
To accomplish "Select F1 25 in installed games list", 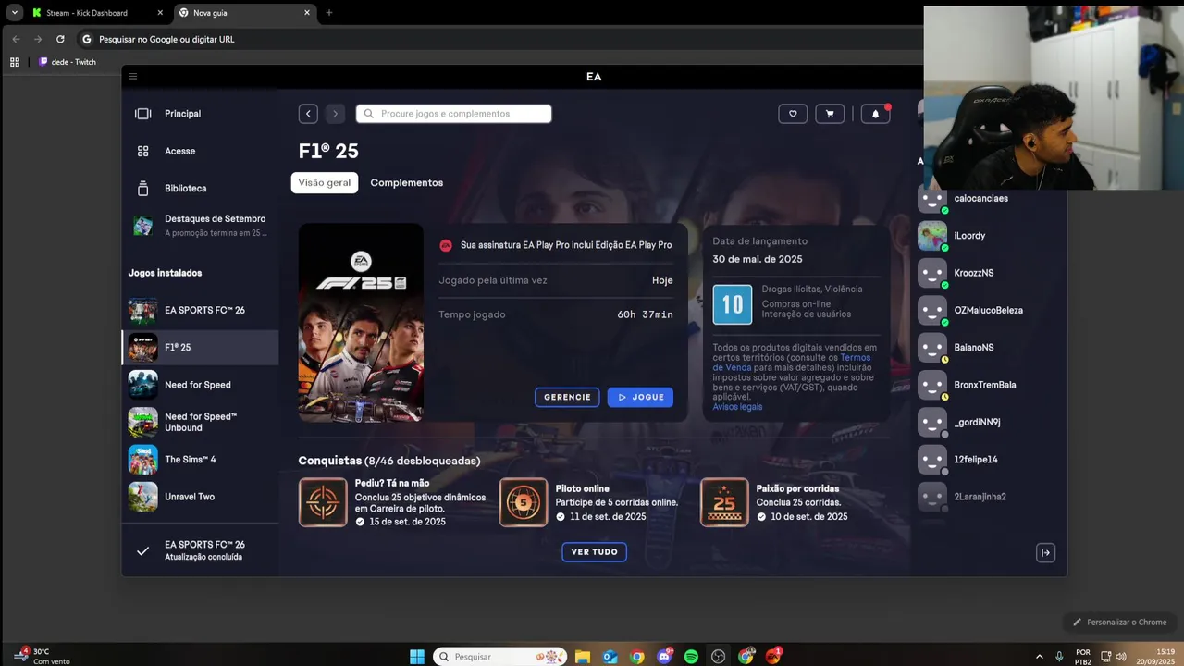I will (200, 348).
